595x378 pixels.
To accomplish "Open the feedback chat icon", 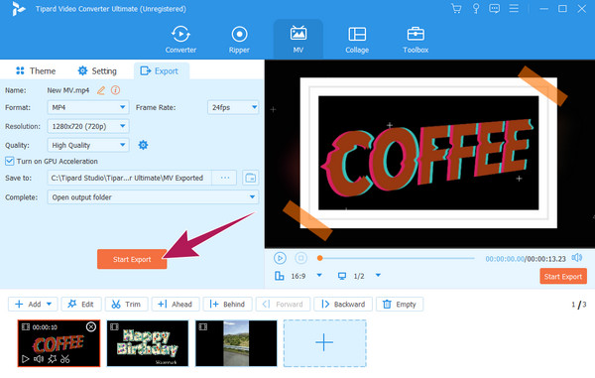I will pos(494,8).
